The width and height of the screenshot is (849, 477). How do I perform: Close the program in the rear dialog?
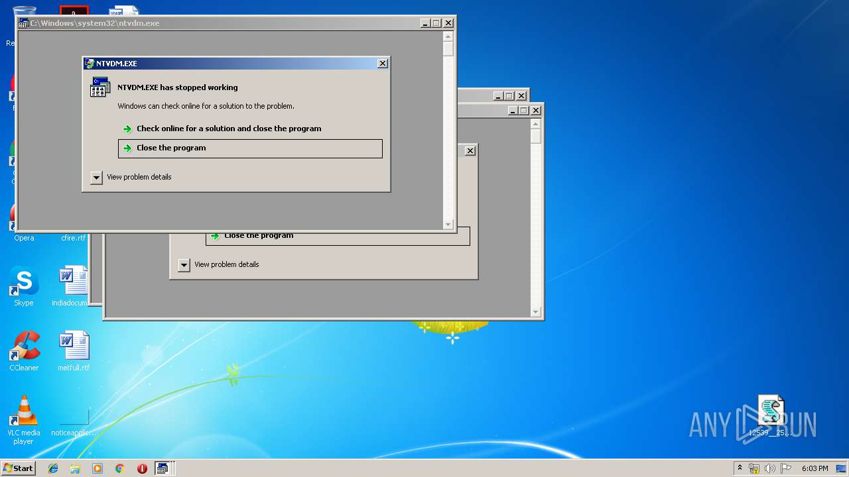point(338,236)
